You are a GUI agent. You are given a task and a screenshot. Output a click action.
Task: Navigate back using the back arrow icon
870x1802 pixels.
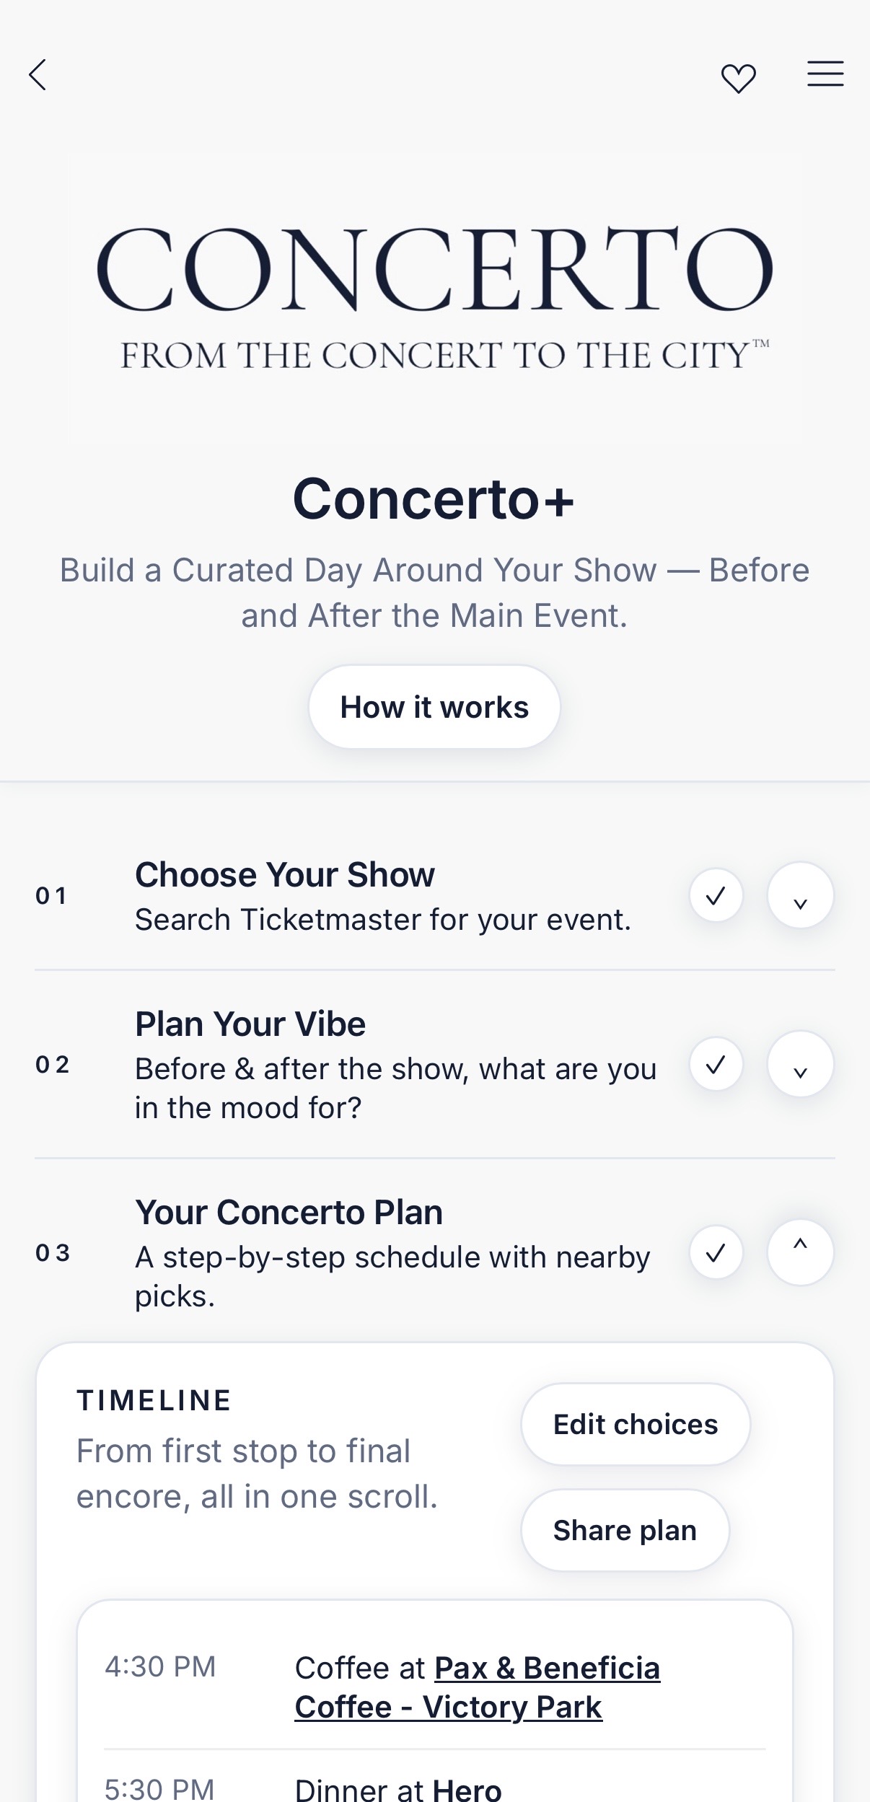38,74
